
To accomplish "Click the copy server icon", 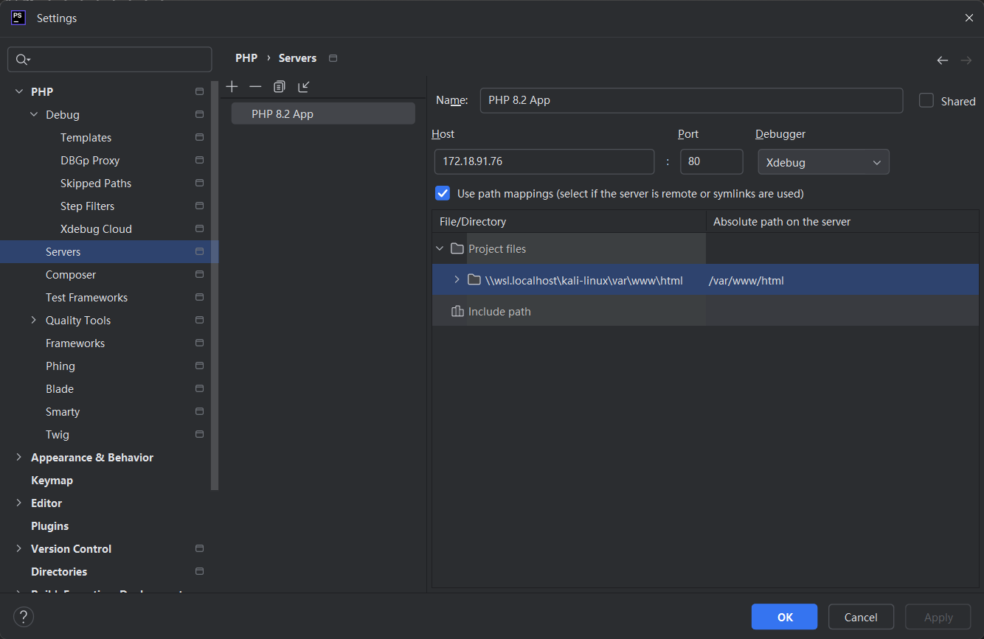I will coord(279,86).
